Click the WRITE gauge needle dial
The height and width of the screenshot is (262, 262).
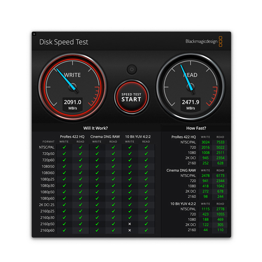pos(73,87)
